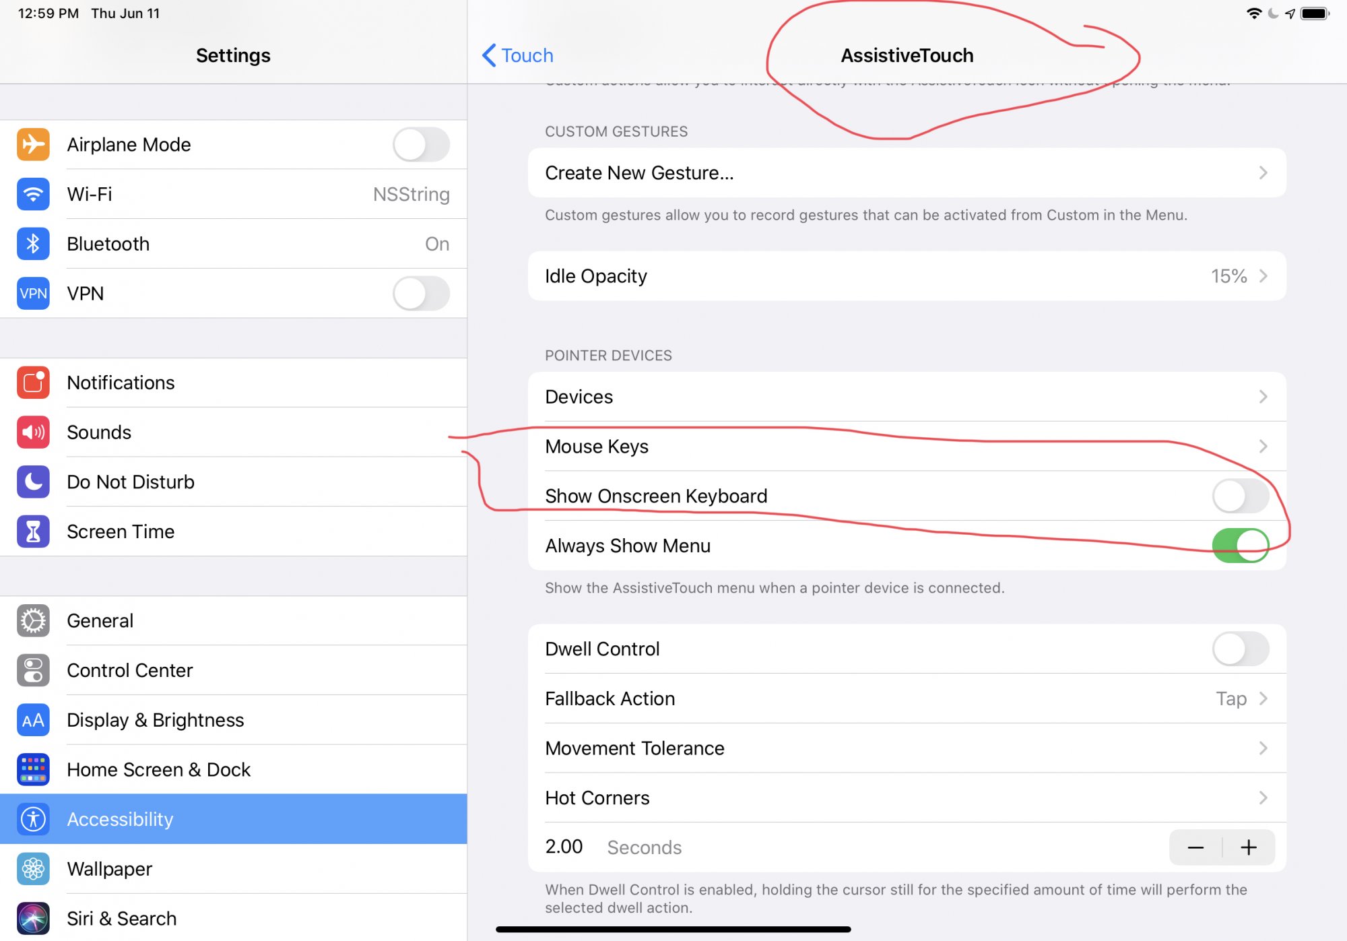Tap the Control Center icon

(x=33, y=670)
